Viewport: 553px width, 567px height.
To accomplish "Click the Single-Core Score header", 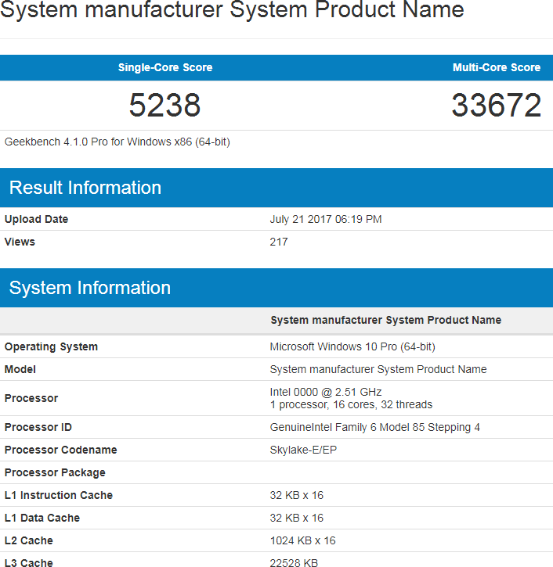I will [x=165, y=67].
